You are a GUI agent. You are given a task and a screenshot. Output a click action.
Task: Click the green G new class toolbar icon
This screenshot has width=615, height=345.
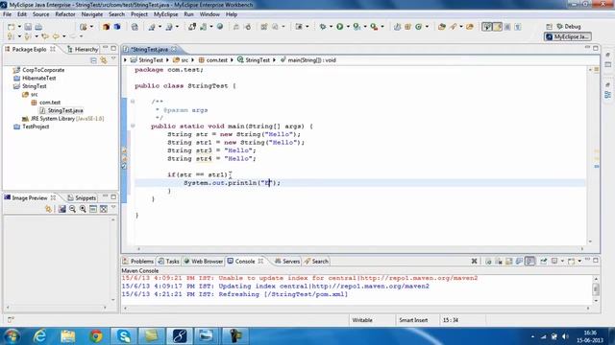(x=419, y=27)
